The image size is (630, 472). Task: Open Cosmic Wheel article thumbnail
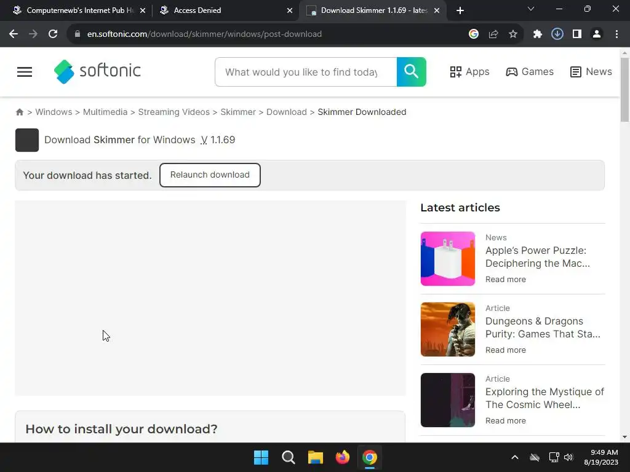pos(448,400)
